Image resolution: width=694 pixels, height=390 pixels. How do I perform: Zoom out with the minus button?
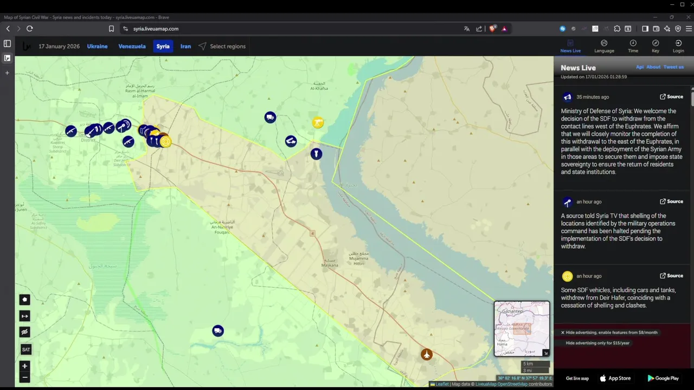24,377
